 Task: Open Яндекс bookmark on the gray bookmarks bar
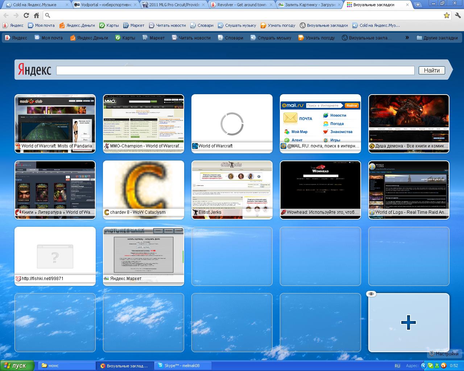[x=13, y=25]
